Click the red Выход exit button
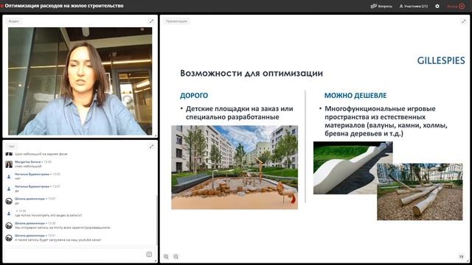472x265 pixels. click(x=456, y=6)
